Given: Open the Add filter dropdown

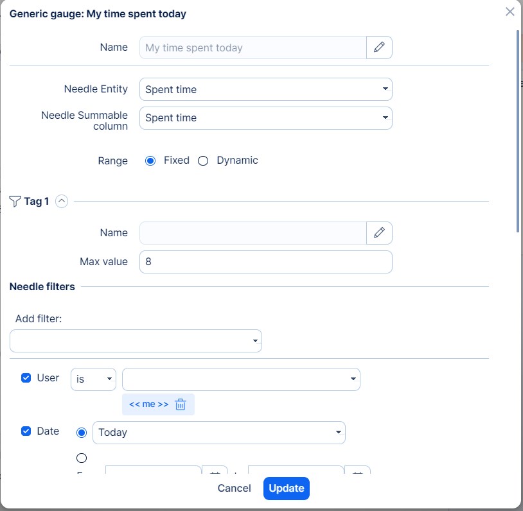Looking at the screenshot, I should pyautogui.click(x=136, y=341).
